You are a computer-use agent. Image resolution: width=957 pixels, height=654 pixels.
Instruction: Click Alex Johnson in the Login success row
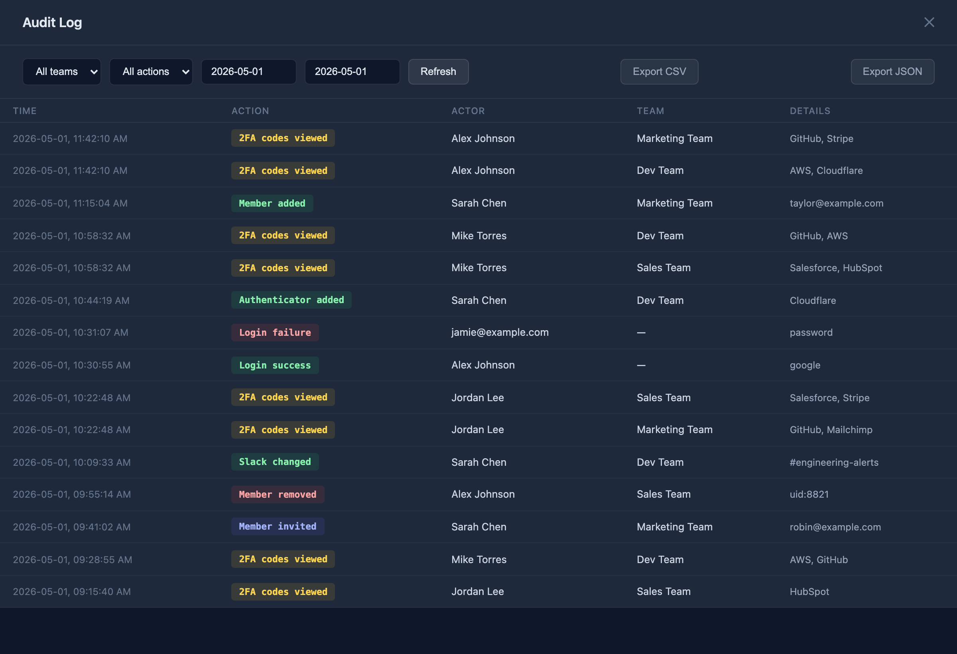(482, 365)
